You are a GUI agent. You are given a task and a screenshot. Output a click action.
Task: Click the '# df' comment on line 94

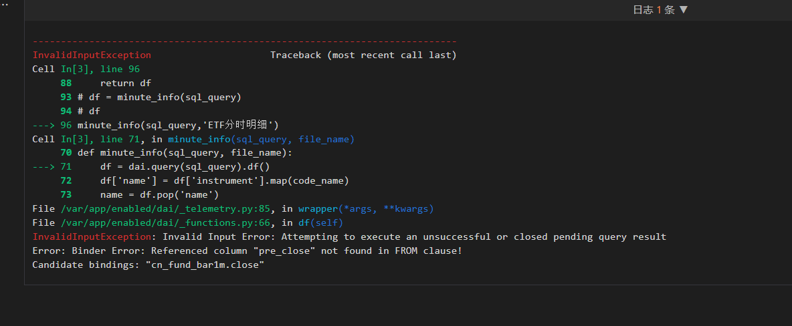click(x=88, y=111)
